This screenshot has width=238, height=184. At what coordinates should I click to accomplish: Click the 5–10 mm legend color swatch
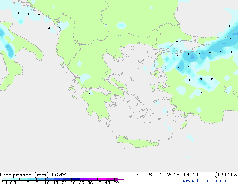pos(41,179)
